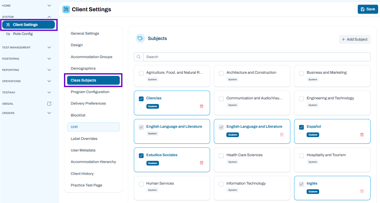Check the Business and Marketing checkbox

pyautogui.click(x=302, y=73)
